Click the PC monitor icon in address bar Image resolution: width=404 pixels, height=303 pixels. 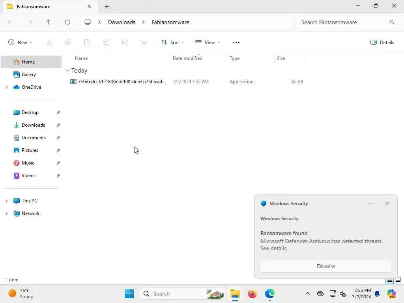coord(88,22)
